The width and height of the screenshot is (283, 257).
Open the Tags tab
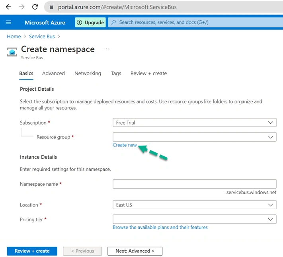(116, 74)
